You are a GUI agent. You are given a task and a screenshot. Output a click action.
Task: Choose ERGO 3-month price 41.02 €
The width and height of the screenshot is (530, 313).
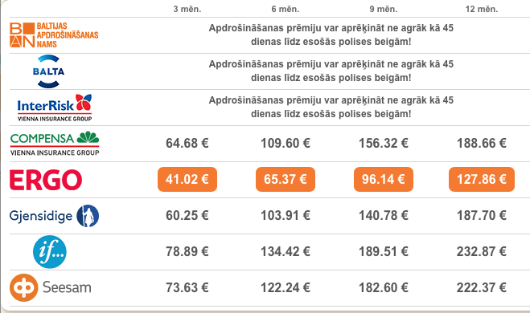click(187, 180)
